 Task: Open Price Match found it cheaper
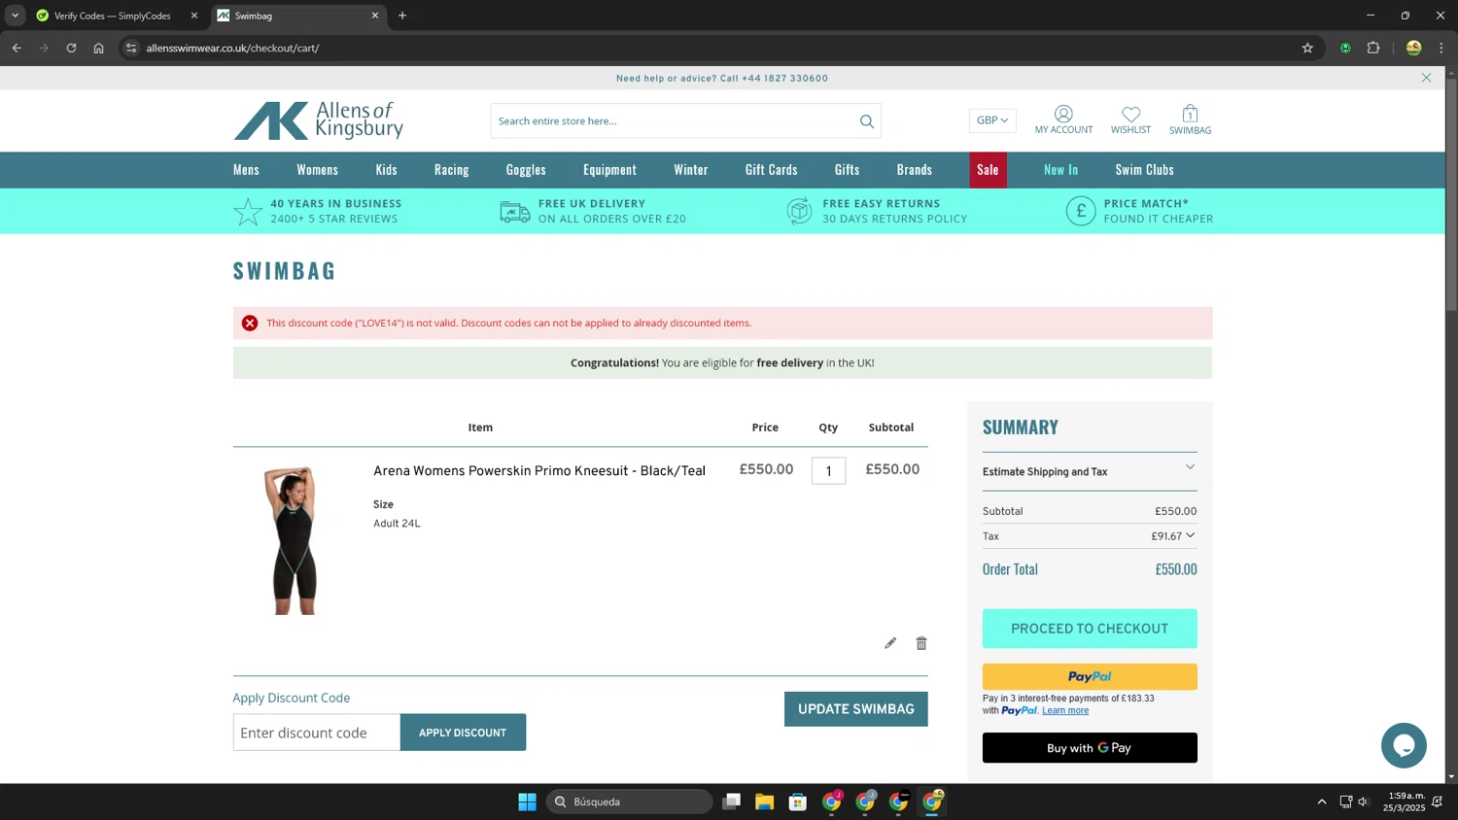(x=1139, y=211)
